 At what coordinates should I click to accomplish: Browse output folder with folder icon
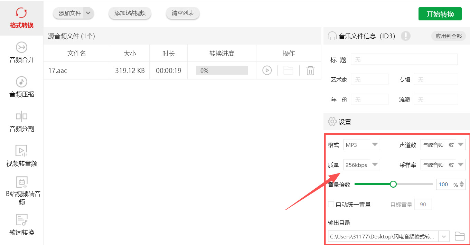pos(460,236)
